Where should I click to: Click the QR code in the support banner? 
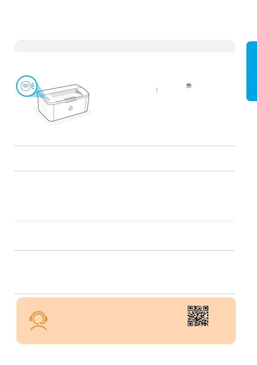[x=198, y=316]
